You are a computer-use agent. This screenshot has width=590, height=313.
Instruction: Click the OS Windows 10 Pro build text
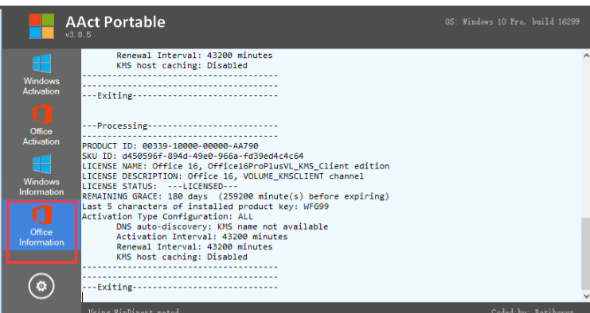coord(512,21)
